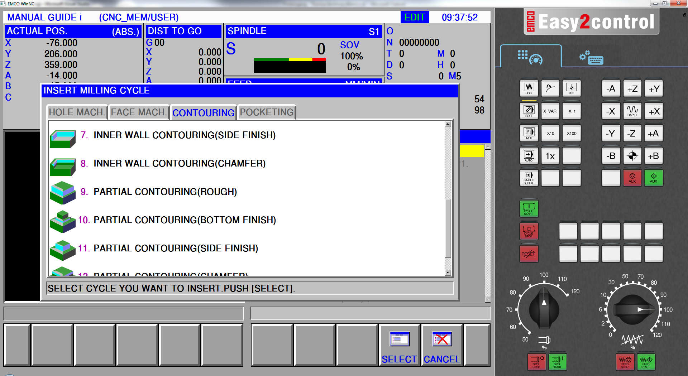Click cycle list scroll up arrow

(x=448, y=124)
